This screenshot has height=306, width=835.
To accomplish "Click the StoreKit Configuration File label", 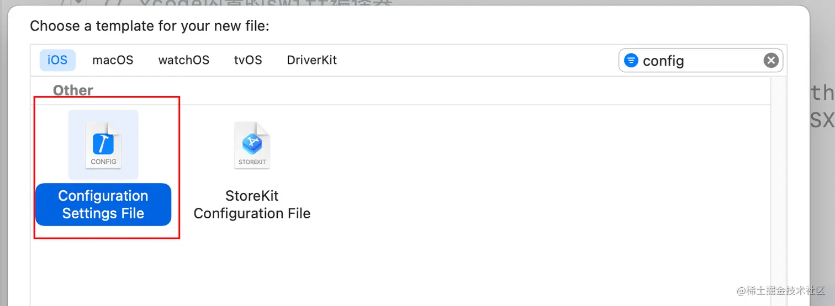I will pos(252,205).
